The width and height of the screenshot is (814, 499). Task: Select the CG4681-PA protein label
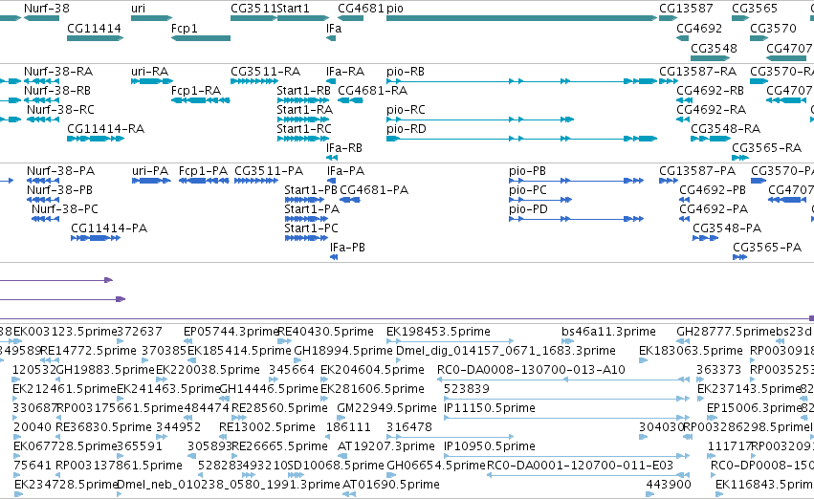[374, 190]
